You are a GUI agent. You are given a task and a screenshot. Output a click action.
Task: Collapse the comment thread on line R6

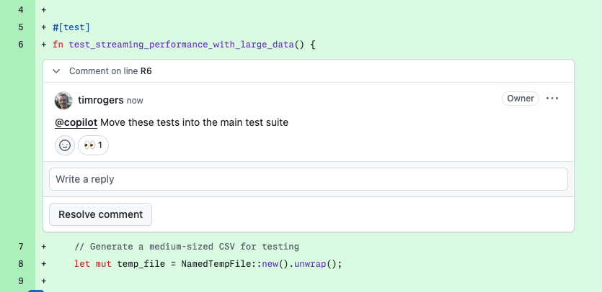pos(56,71)
